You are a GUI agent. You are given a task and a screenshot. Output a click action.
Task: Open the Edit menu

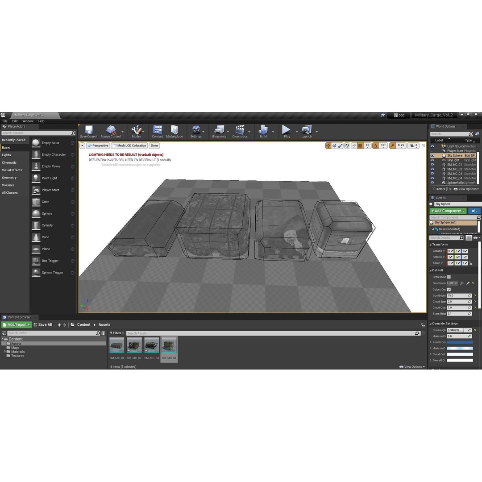pos(15,121)
